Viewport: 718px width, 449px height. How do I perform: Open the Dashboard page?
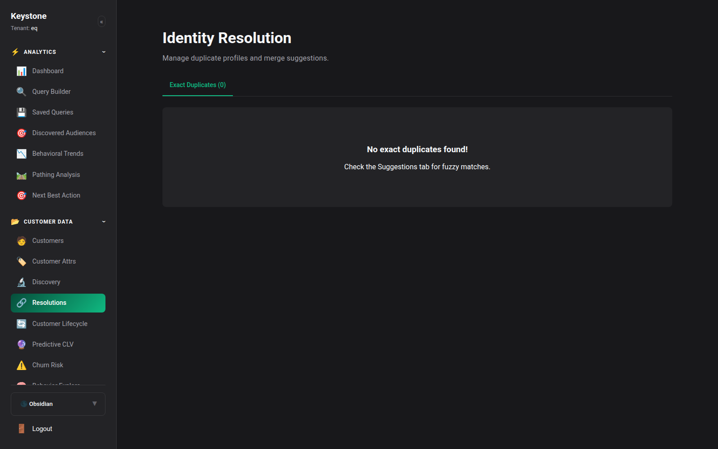pos(58,71)
